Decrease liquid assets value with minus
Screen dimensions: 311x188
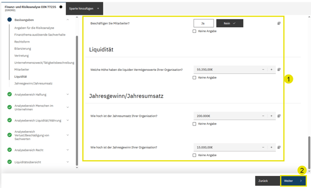coord(263,69)
